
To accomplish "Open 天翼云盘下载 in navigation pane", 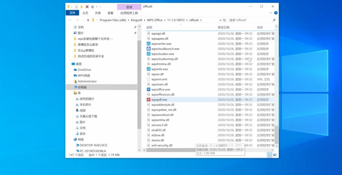I will (88, 116).
